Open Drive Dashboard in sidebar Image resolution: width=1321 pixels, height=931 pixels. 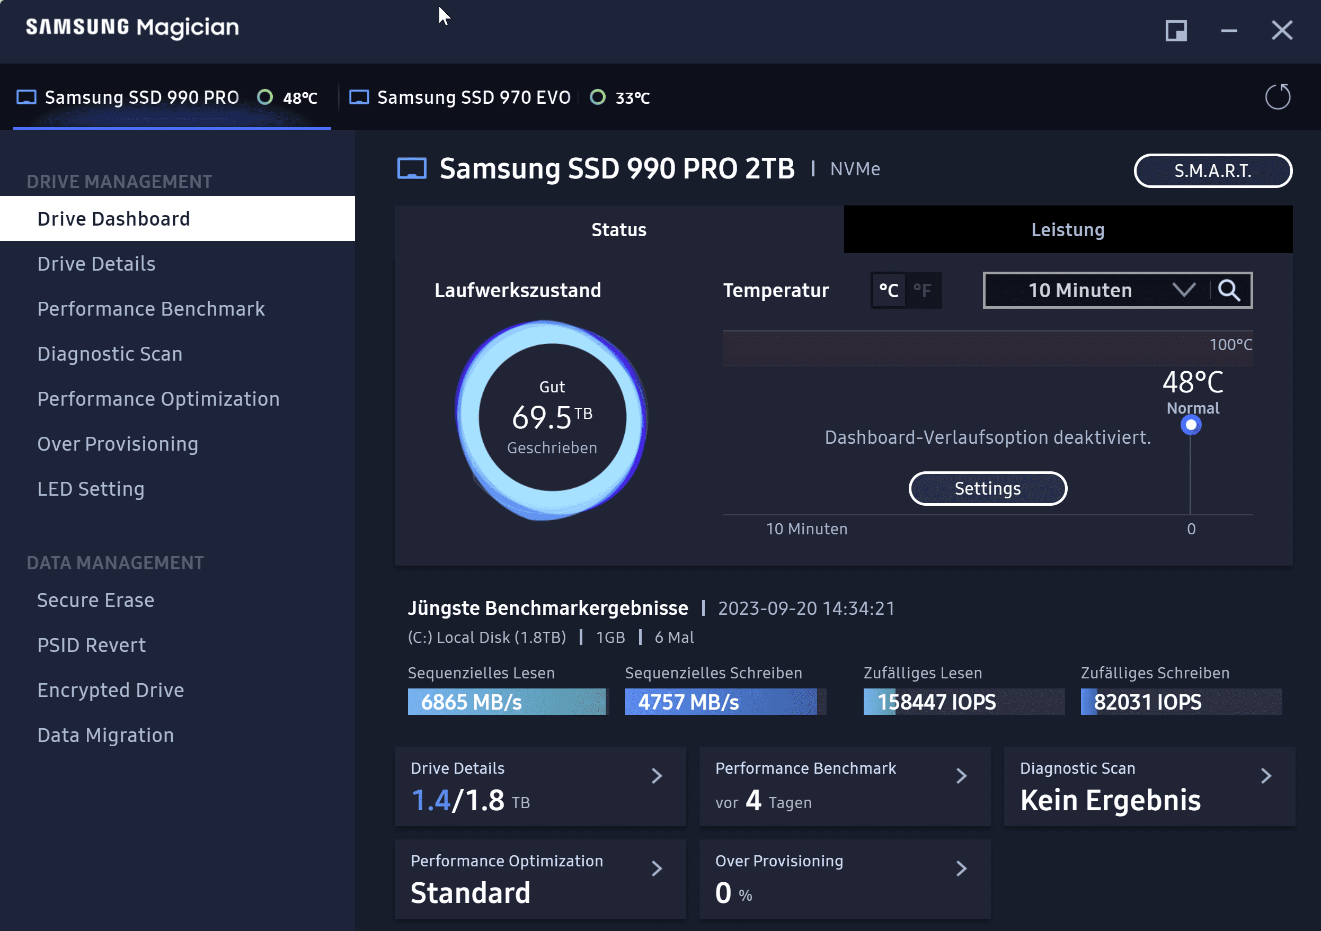point(177,219)
